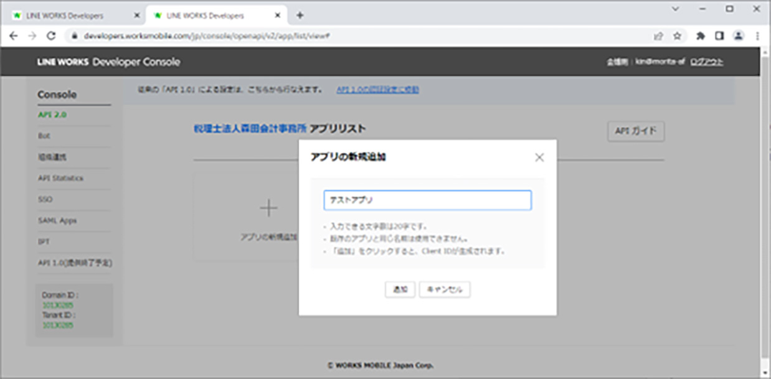Toggle the browser side panel icon

tap(719, 36)
